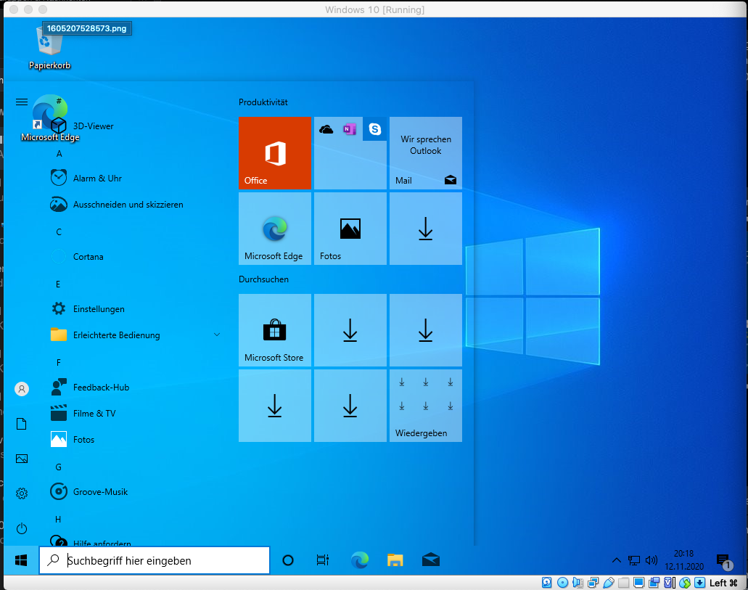Show hidden tray icons chevron

(617, 560)
